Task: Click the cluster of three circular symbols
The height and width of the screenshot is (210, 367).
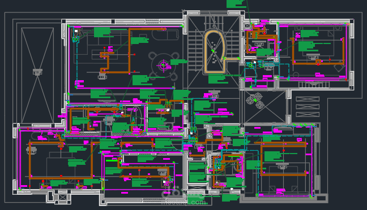Action: (x=255, y=101)
